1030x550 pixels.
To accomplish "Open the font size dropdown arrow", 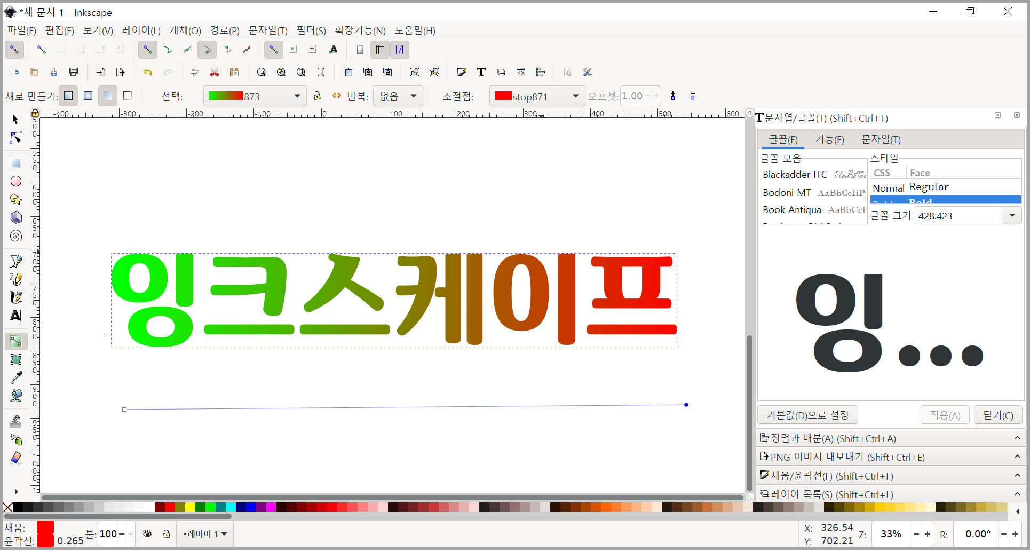I will coord(1012,216).
